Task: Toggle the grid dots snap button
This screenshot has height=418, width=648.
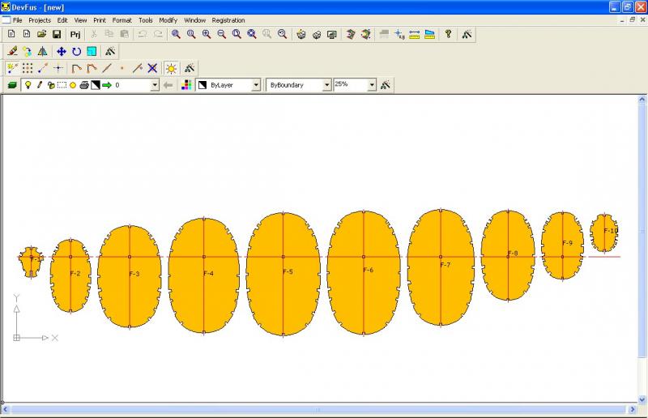Action: coord(28,68)
